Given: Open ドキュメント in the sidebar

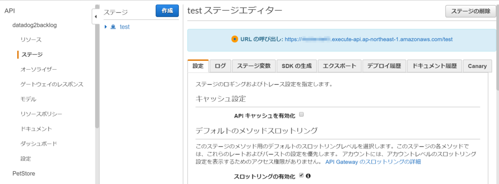Looking at the screenshot, I should click(36, 129).
